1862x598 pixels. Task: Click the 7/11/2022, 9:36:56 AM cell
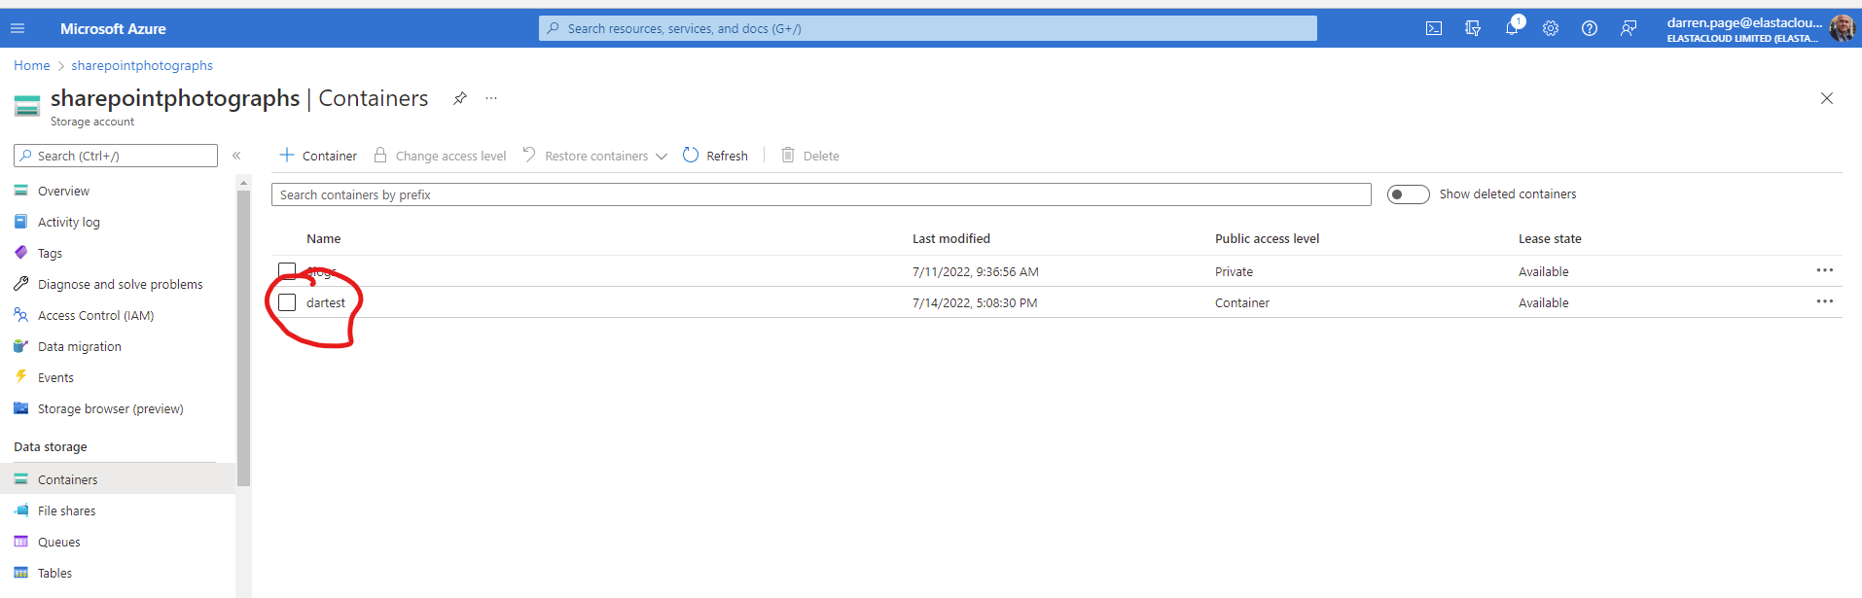coord(976,272)
